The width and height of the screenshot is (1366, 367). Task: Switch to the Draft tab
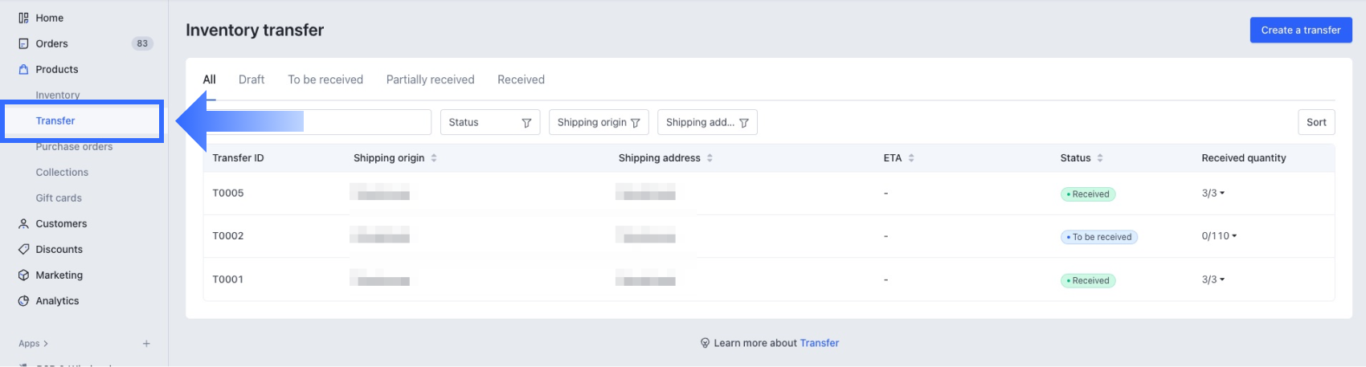pyautogui.click(x=252, y=80)
